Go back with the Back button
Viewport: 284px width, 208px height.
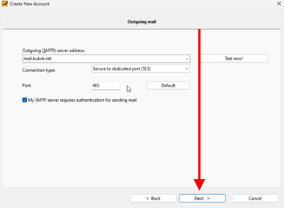click(x=153, y=198)
